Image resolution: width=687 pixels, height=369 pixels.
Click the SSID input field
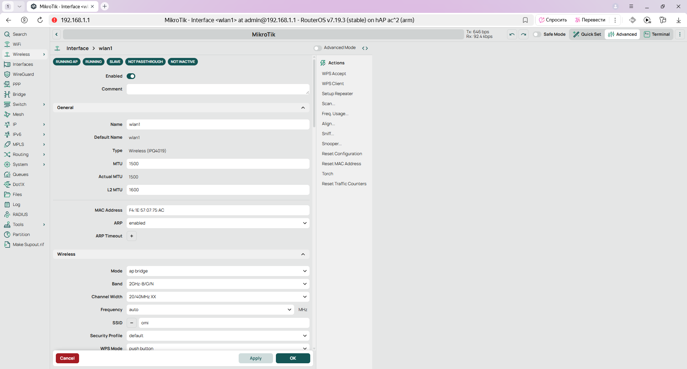click(224, 323)
